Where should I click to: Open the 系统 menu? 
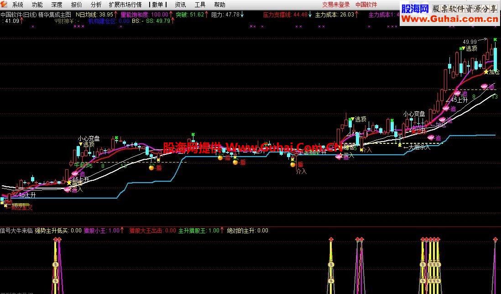18,5
